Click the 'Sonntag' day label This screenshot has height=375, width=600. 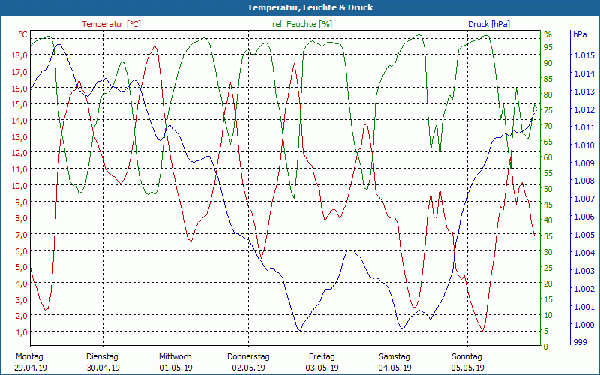click(x=466, y=357)
